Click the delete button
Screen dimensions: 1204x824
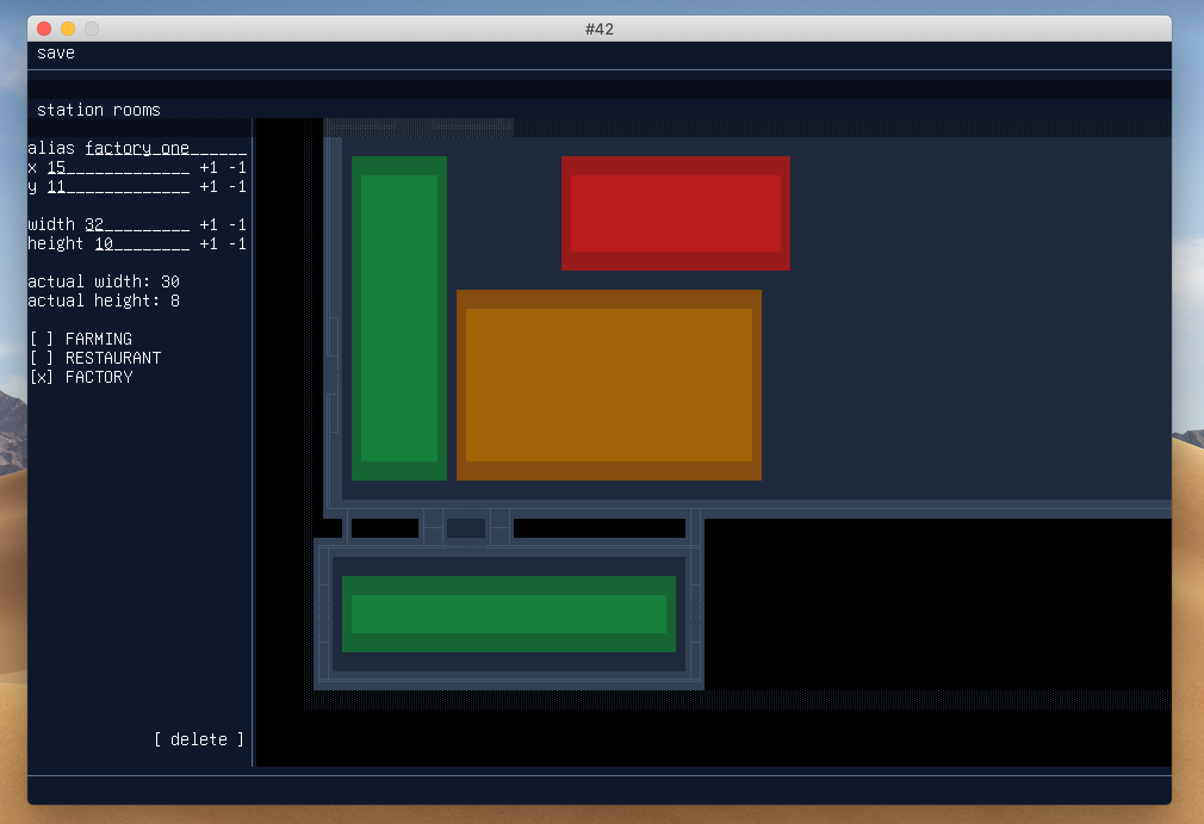[199, 739]
